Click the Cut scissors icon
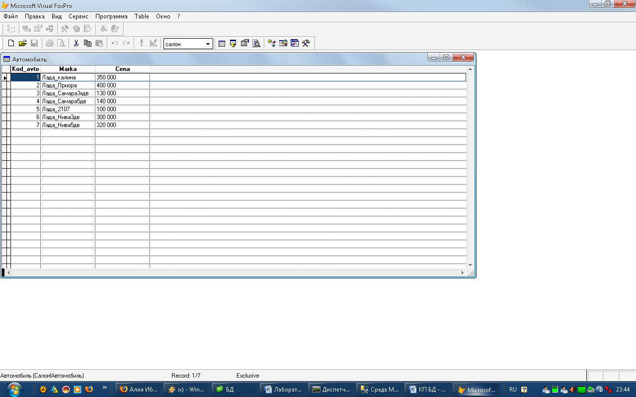 coord(76,44)
